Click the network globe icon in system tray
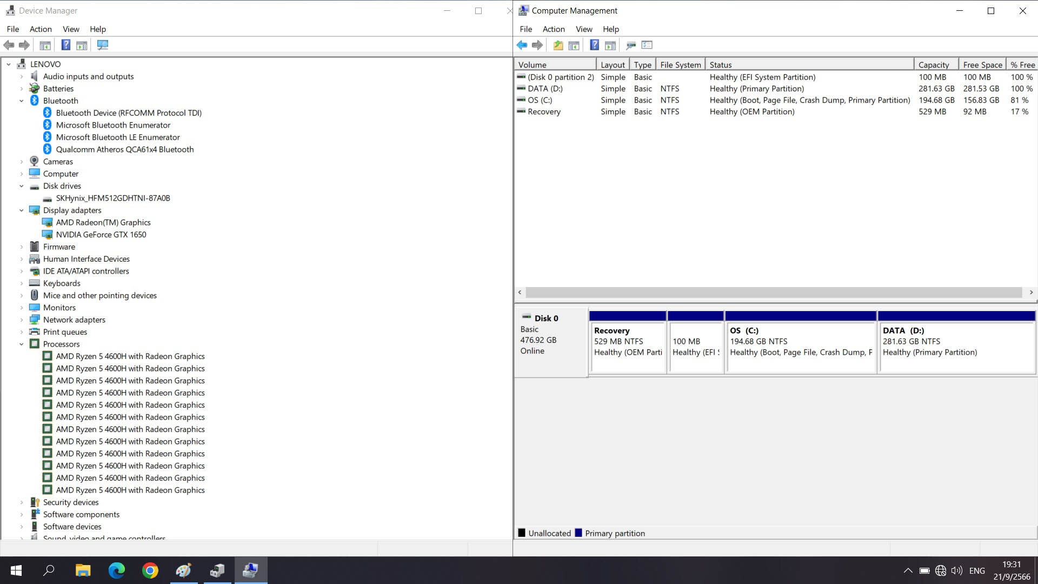The image size is (1038, 584). tap(941, 570)
